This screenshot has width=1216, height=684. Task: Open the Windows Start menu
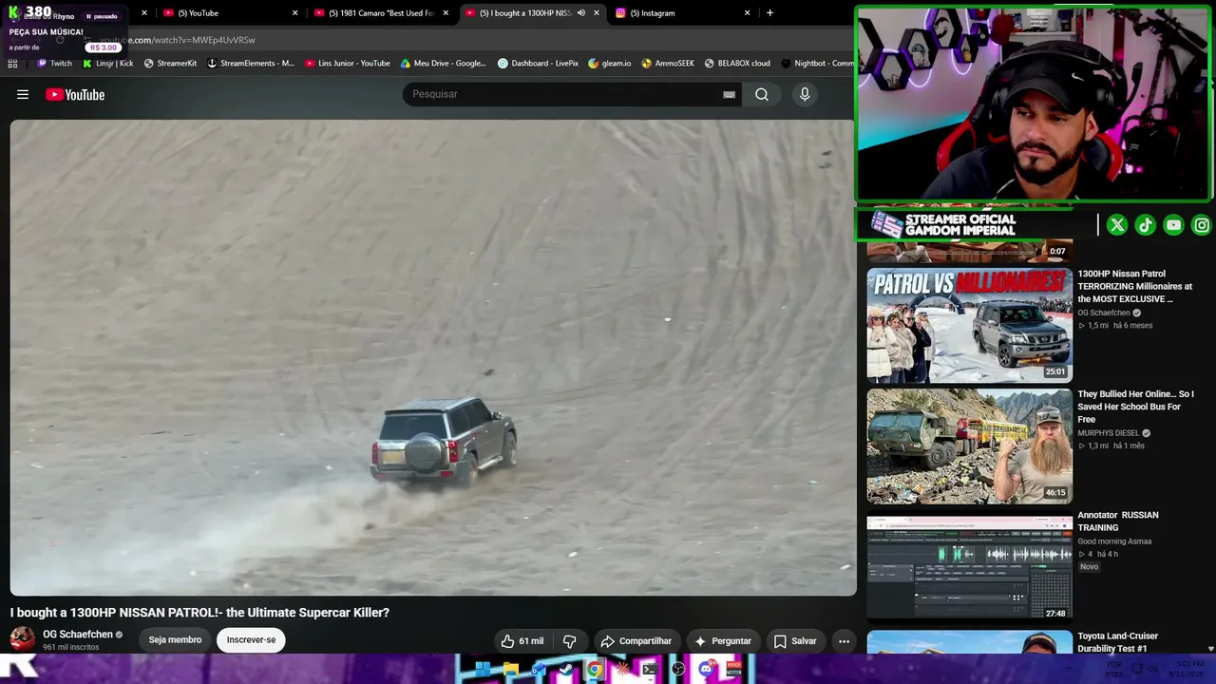483,670
